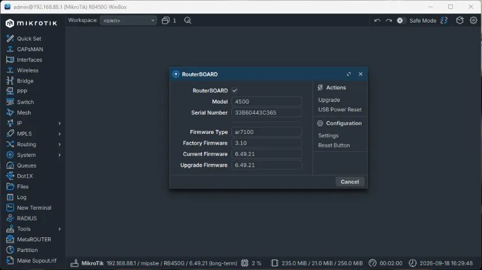Click the Firmware Type field ar7100
This screenshot has height=270, width=482.
(266, 132)
